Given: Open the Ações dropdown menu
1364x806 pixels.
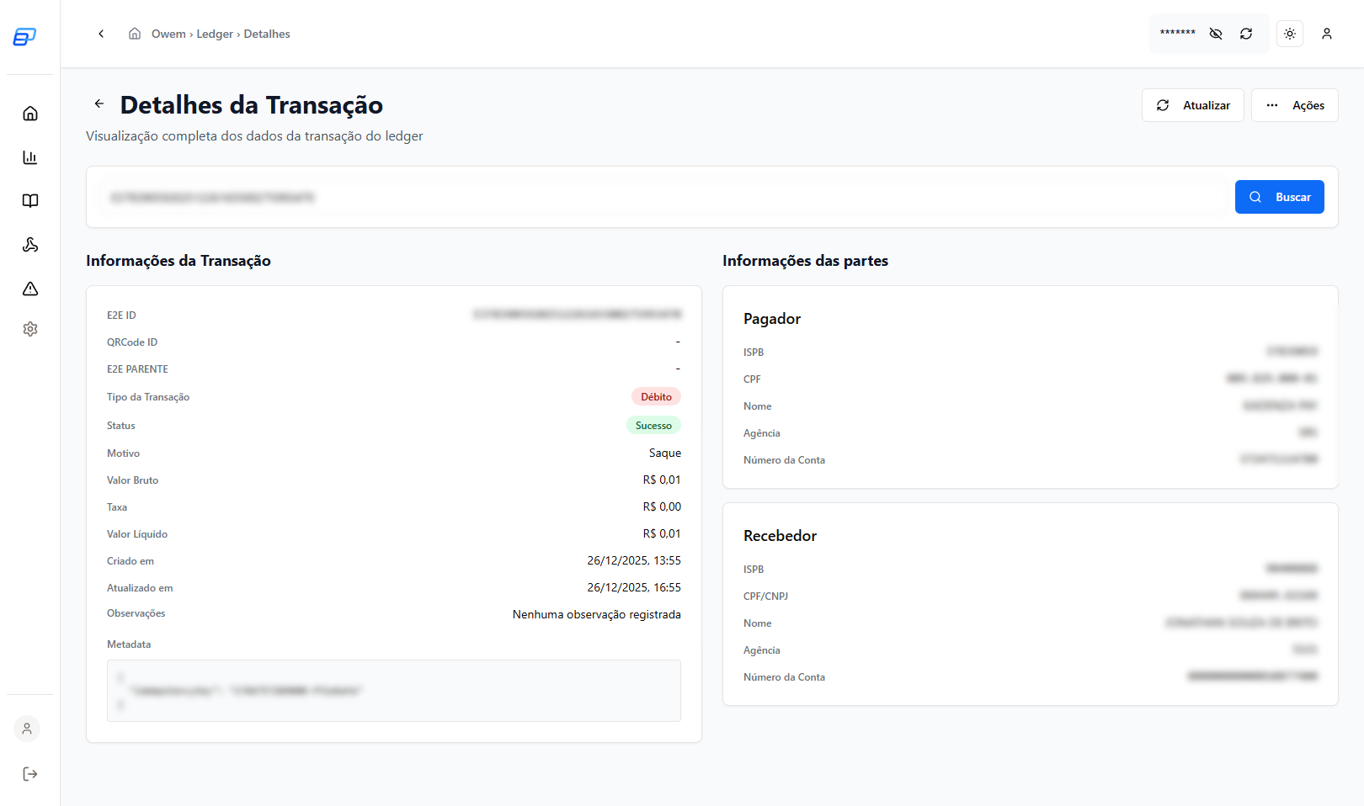Looking at the screenshot, I should click(1294, 105).
